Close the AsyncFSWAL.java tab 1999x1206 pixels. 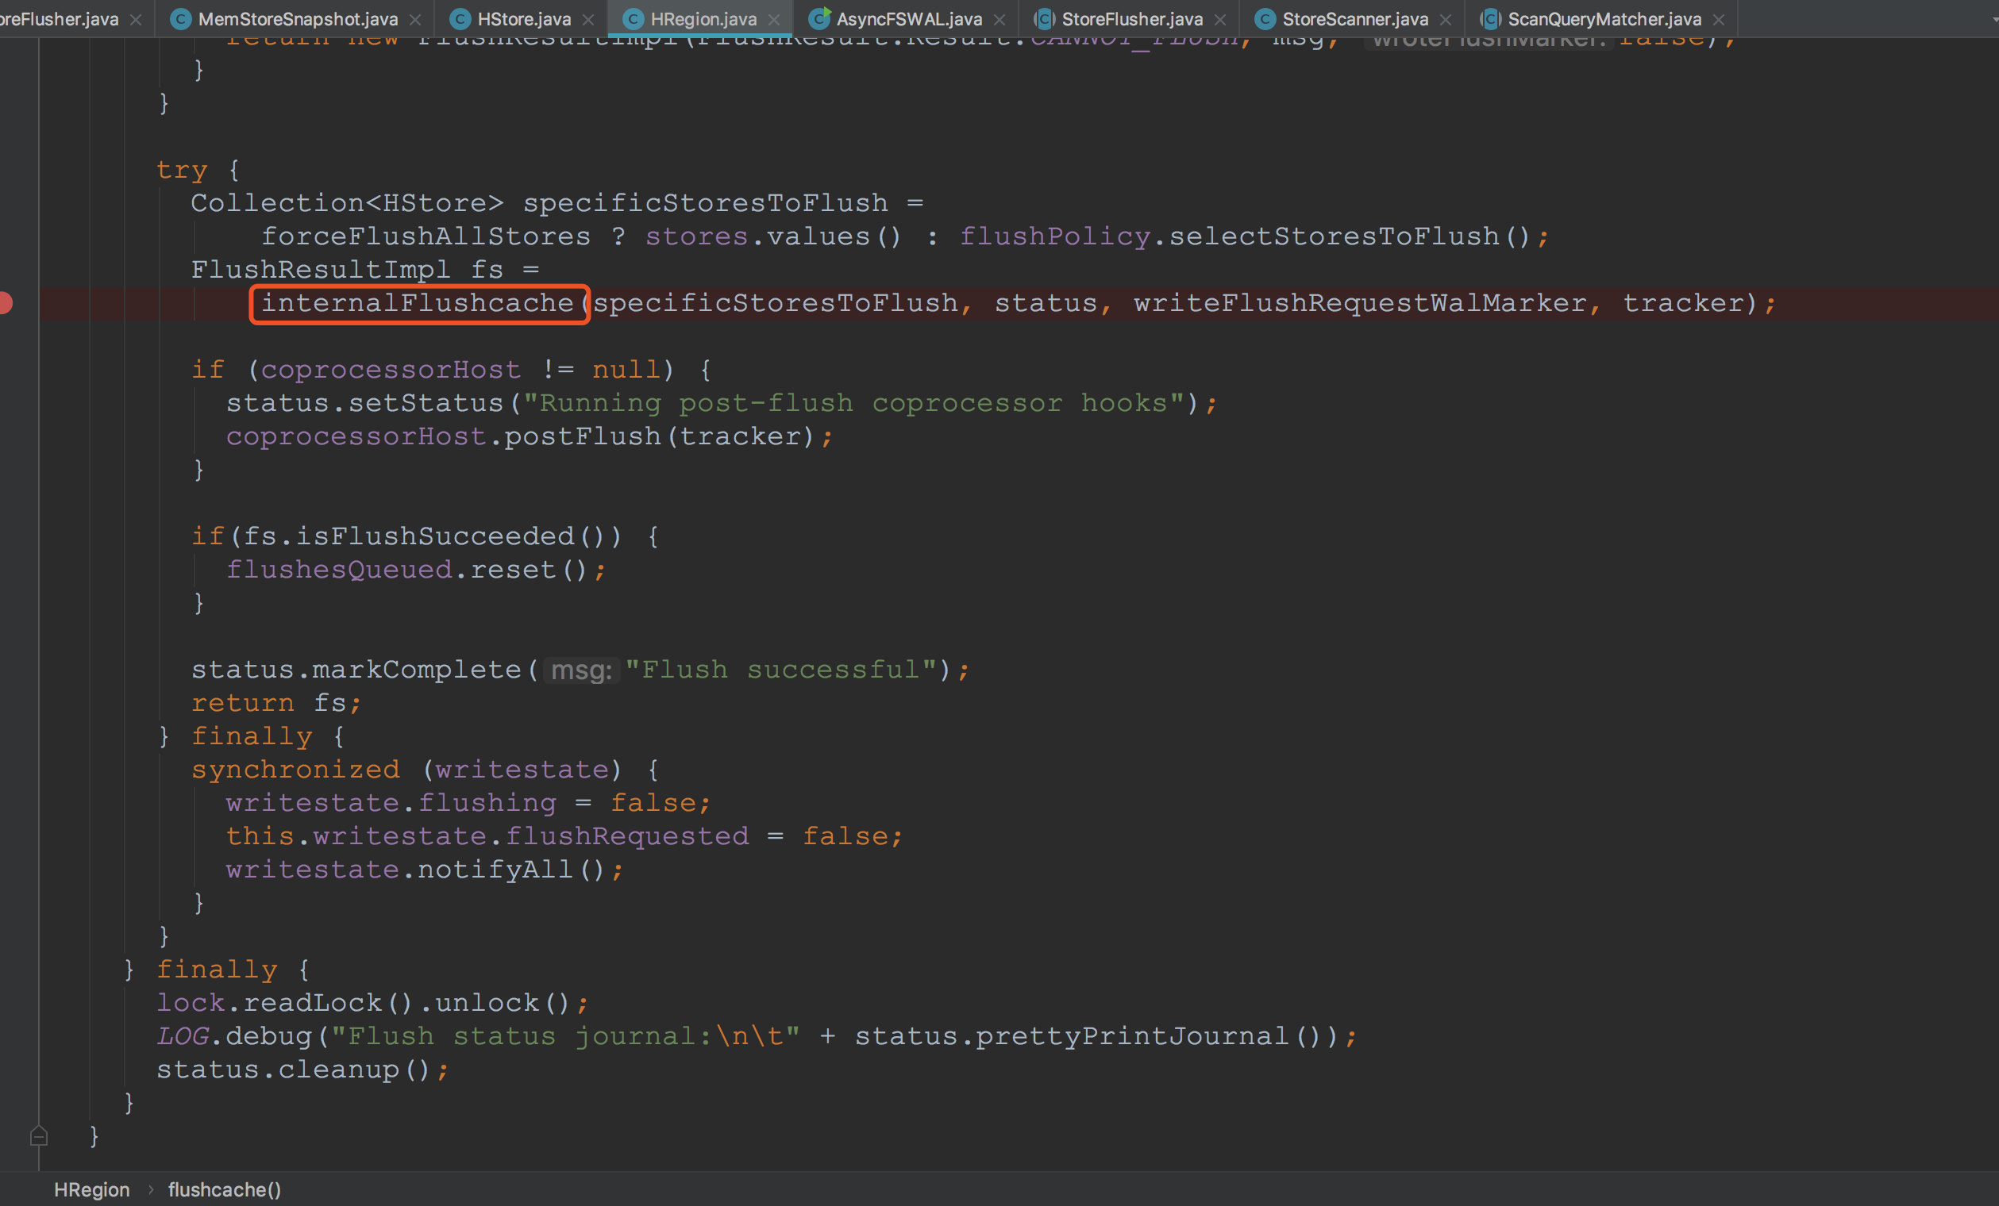coord(999,20)
